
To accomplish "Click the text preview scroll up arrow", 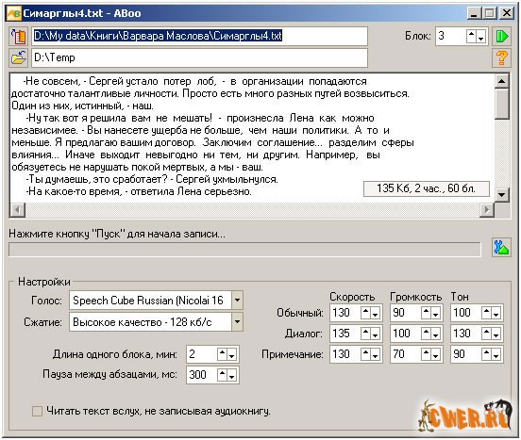I will [x=501, y=81].
